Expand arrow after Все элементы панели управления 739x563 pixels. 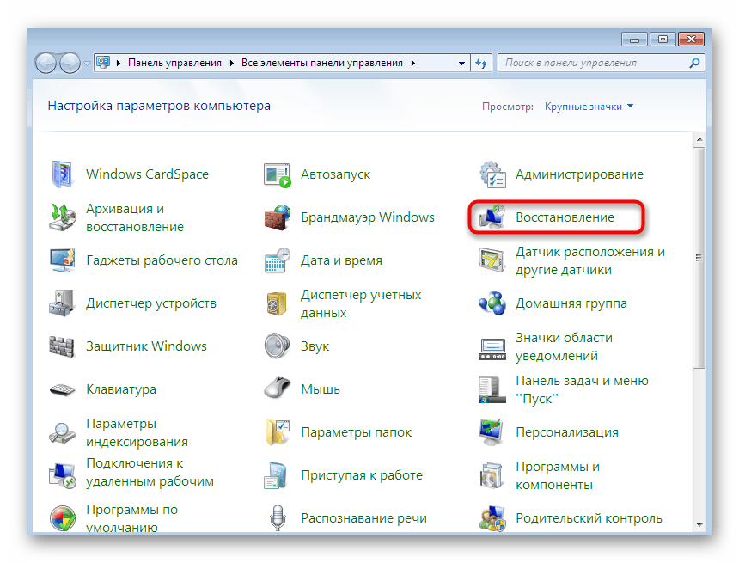[412, 64]
